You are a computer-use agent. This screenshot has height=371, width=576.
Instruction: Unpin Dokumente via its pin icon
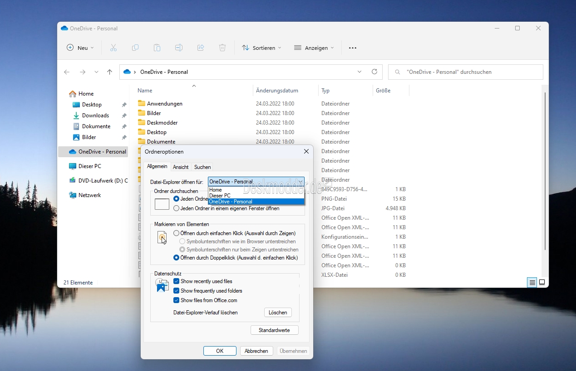point(124,126)
